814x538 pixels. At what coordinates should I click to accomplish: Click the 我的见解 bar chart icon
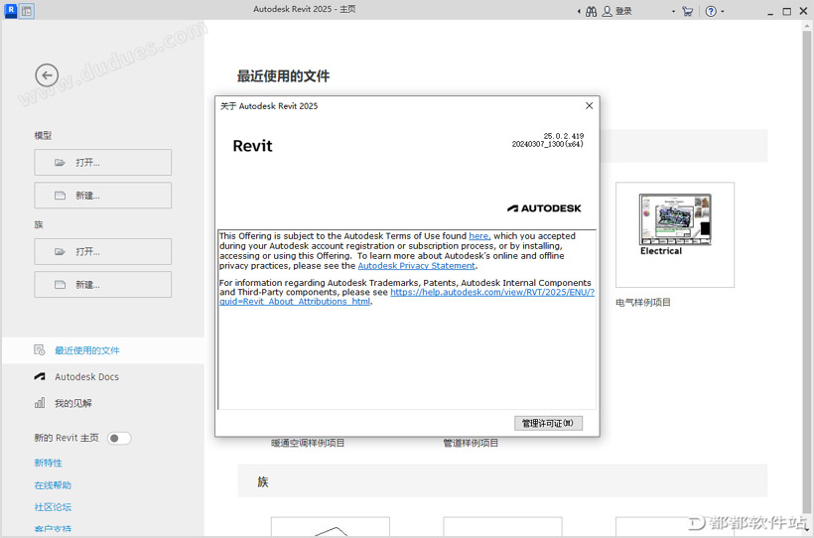pyautogui.click(x=40, y=403)
